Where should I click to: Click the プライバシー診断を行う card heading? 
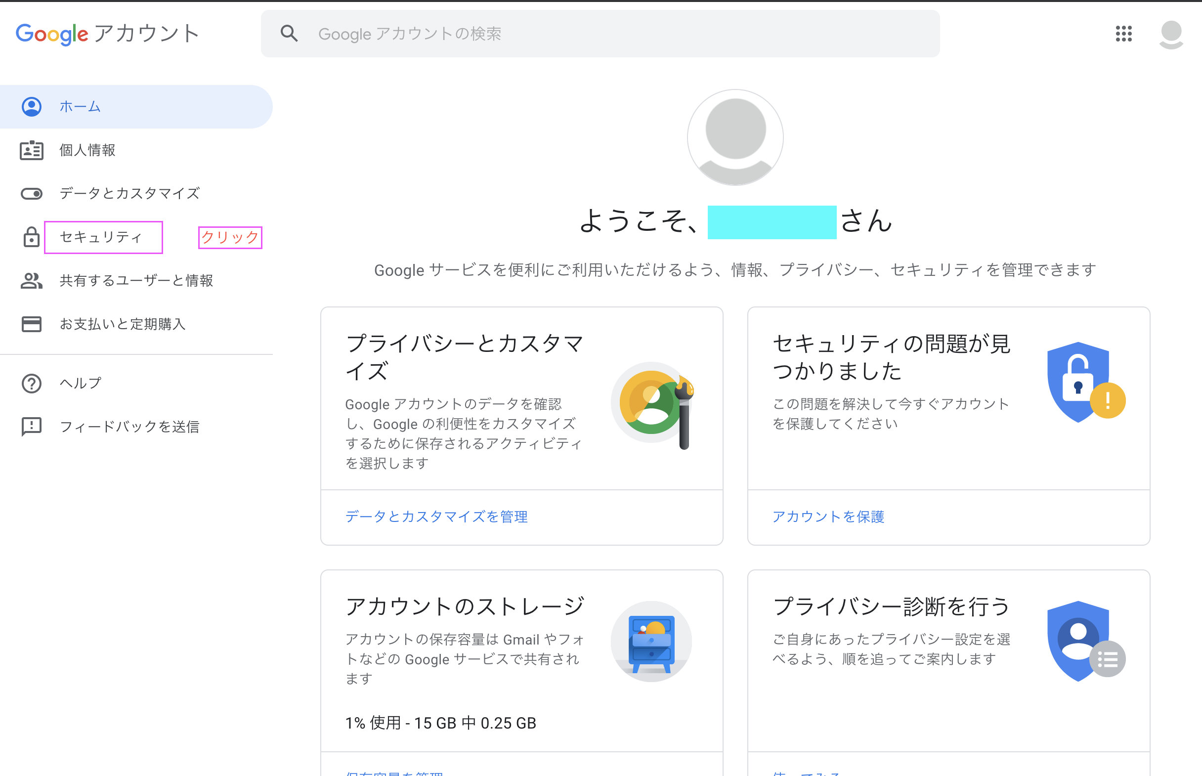pyautogui.click(x=891, y=605)
